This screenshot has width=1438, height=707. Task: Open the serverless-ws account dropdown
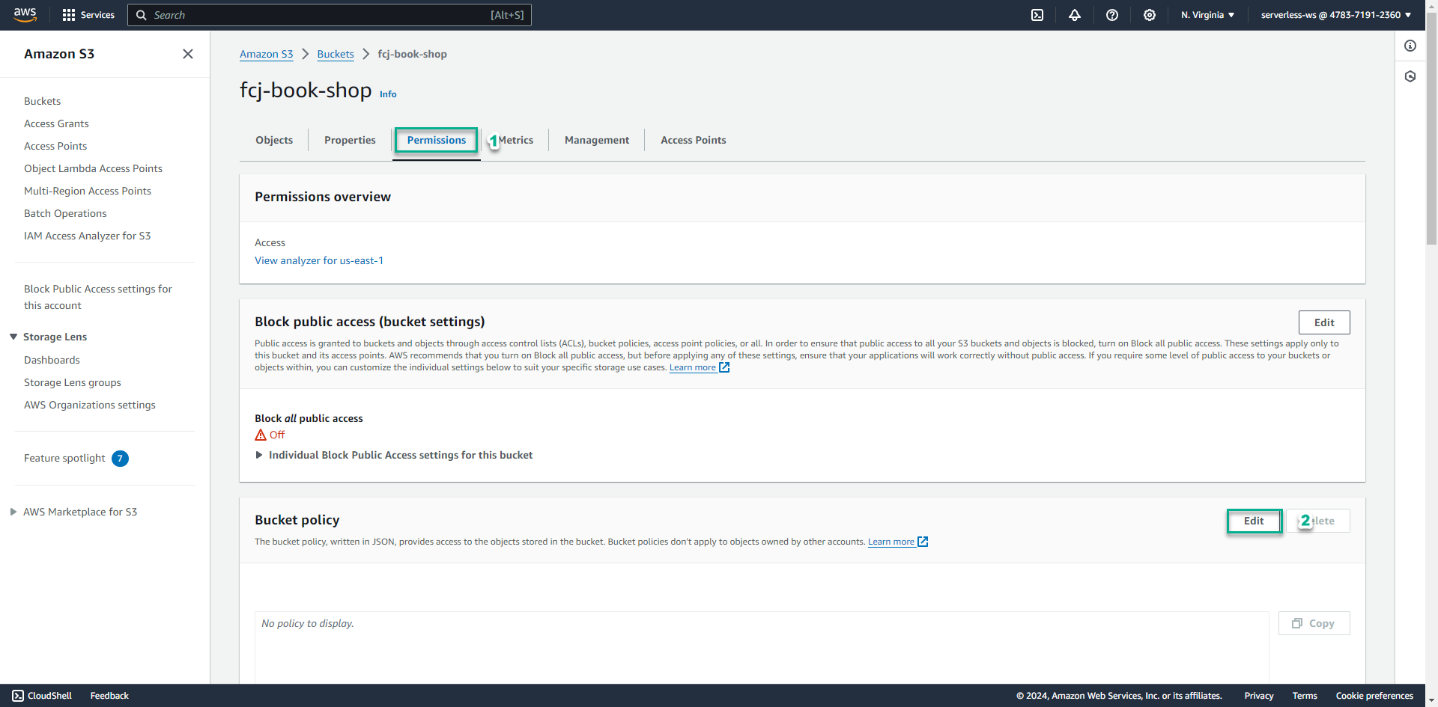tap(1336, 15)
